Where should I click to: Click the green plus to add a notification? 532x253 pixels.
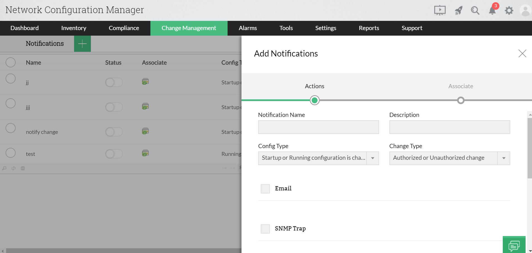pyautogui.click(x=82, y=43)
